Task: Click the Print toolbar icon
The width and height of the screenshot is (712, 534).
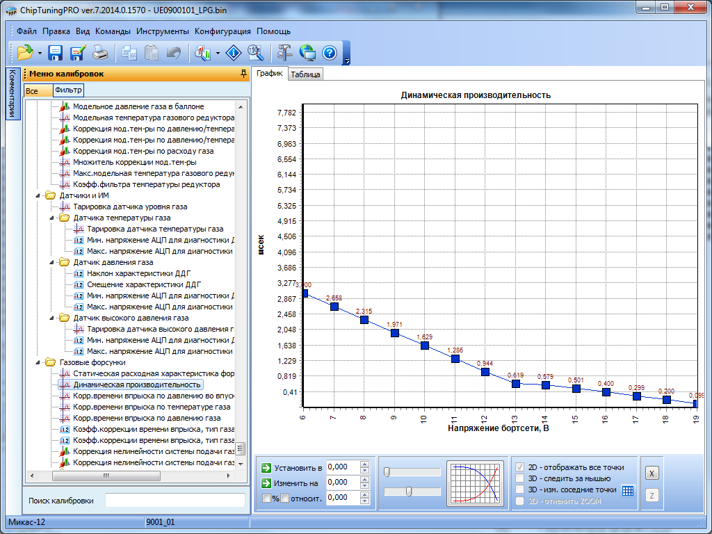Action: point(100,52)
